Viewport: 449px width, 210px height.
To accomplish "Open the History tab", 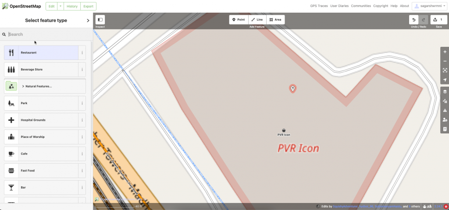I will coord(72,6).
